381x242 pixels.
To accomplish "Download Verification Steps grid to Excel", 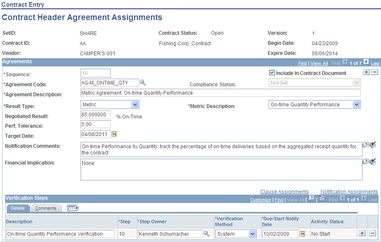I will pyautogui.click(x=321, y=199).
